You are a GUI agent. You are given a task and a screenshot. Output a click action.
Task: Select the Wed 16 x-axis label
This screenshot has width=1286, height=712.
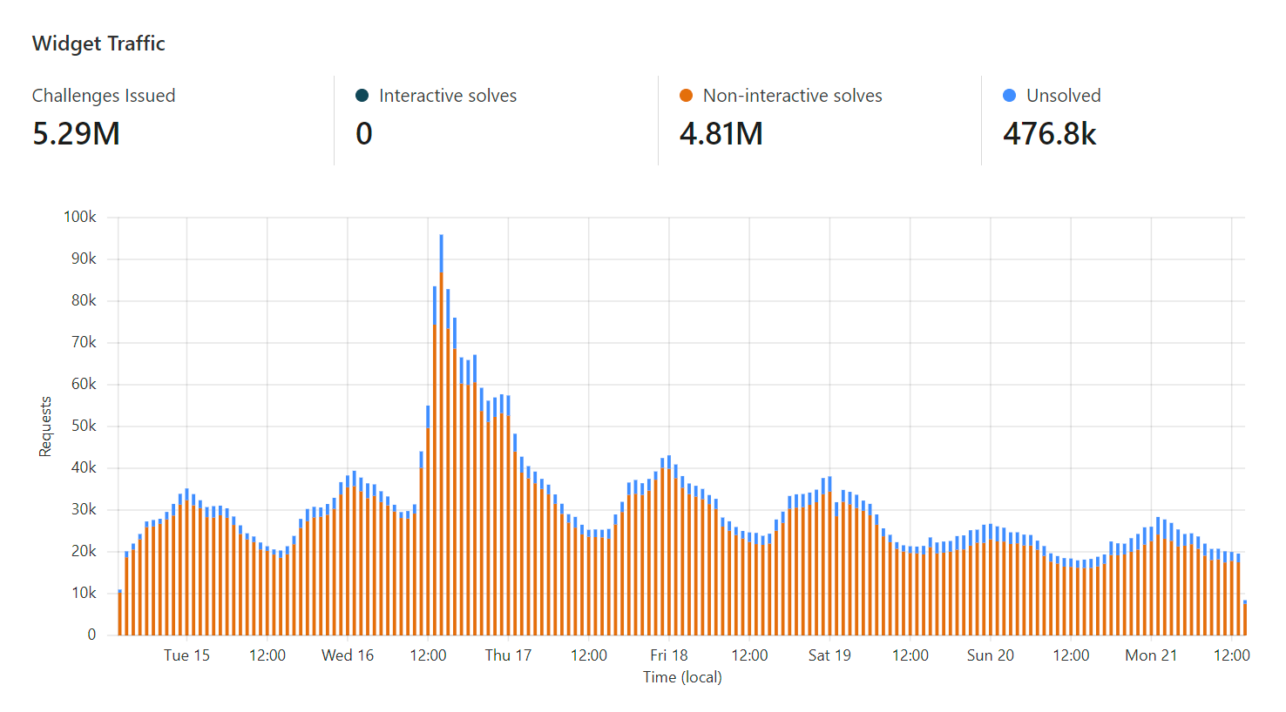pos(348,655)
